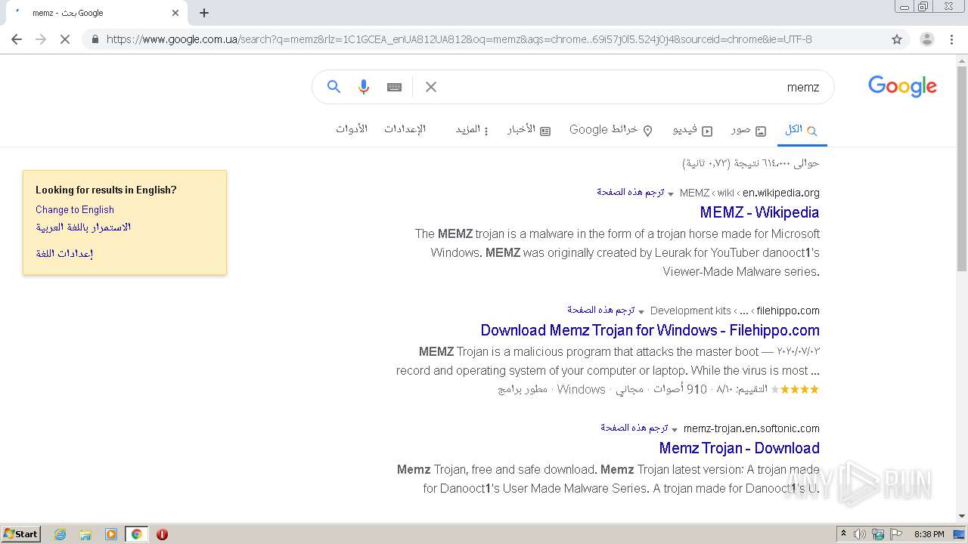This screenshot has width=968, height=544.
Task: Go forward in browser history
Action: click(41, 39)
